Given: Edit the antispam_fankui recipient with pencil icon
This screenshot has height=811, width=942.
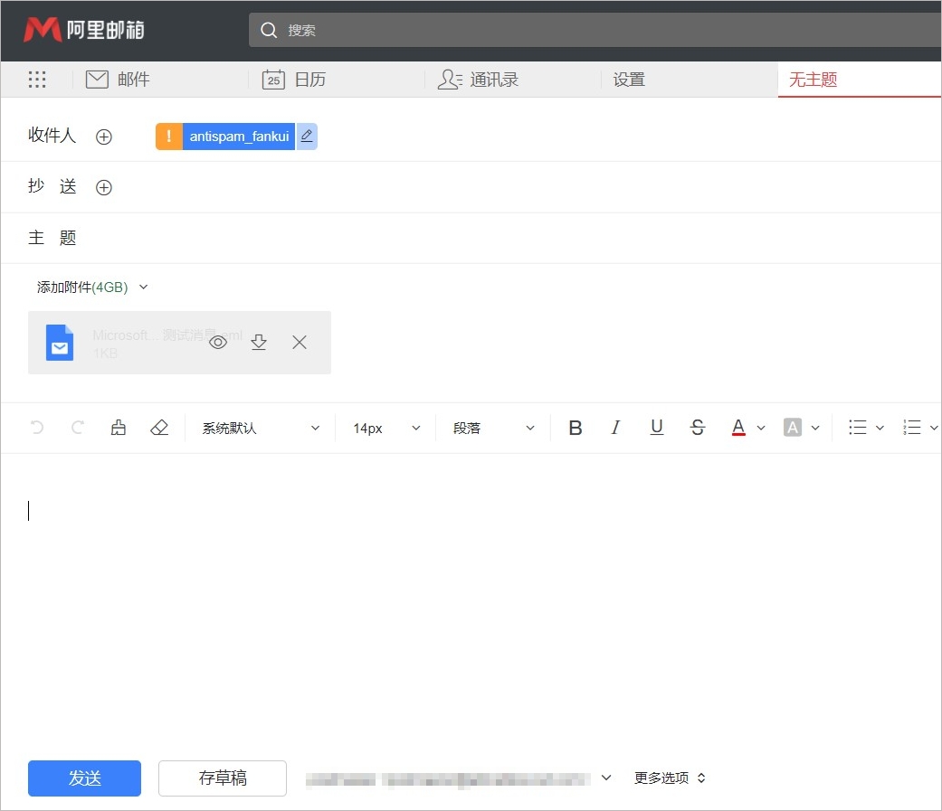Looking at the screenshot, I should pyautogui.click(x=307, y=136).
